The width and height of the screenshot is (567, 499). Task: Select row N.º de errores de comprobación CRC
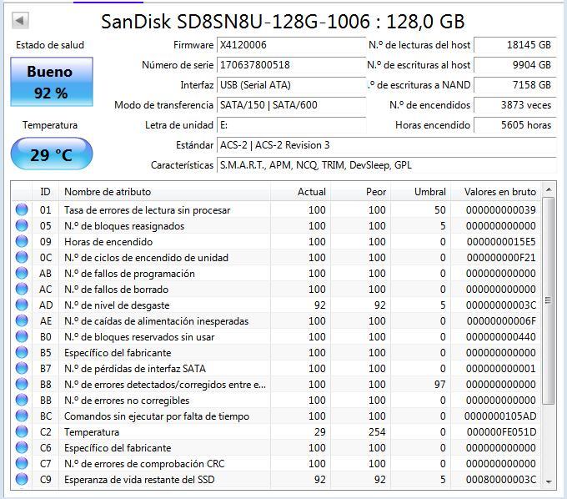(x=277, y=464)
